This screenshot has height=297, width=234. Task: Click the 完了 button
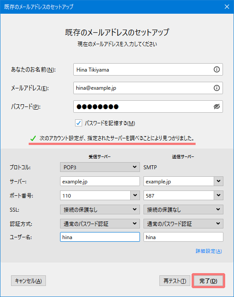coord(208,281)
